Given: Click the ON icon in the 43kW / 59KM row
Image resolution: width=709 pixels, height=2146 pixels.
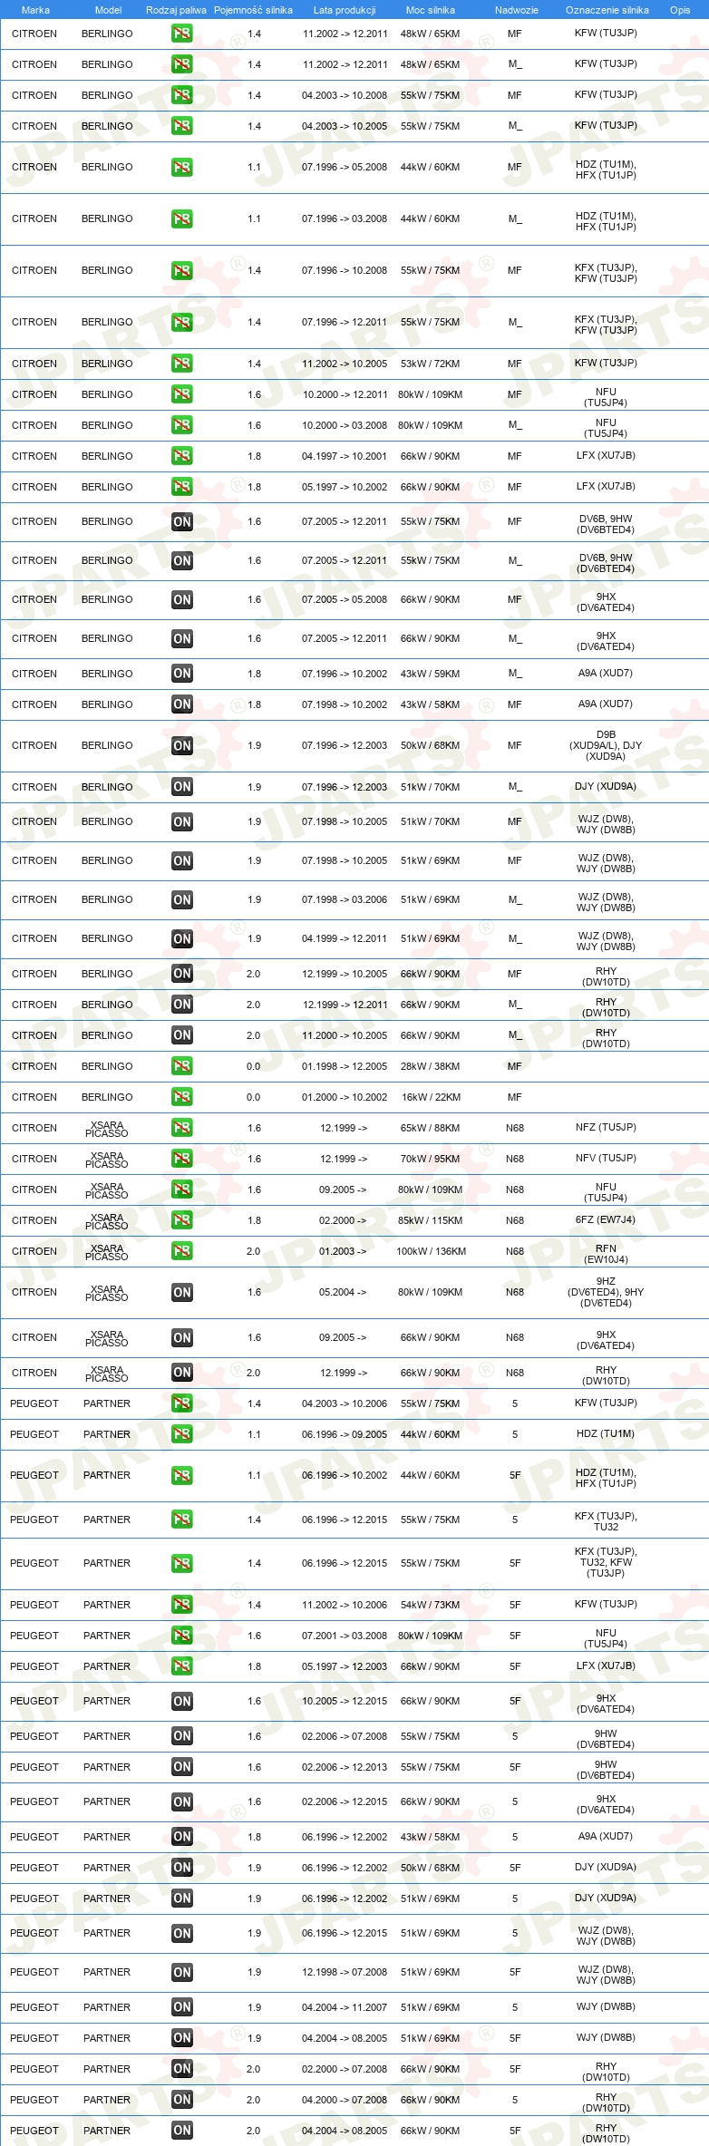Looking at the screenshot, I should coord(182,674).
